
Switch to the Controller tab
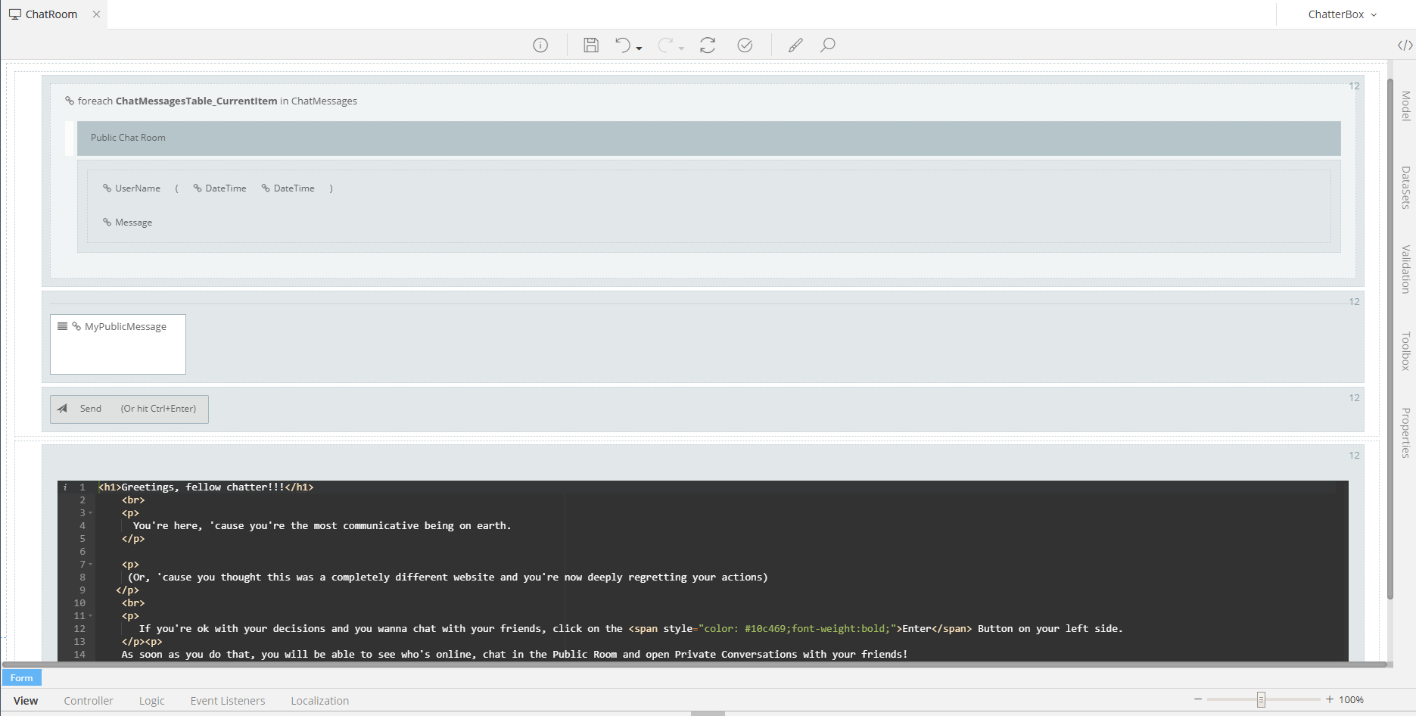tap(89, 701)
